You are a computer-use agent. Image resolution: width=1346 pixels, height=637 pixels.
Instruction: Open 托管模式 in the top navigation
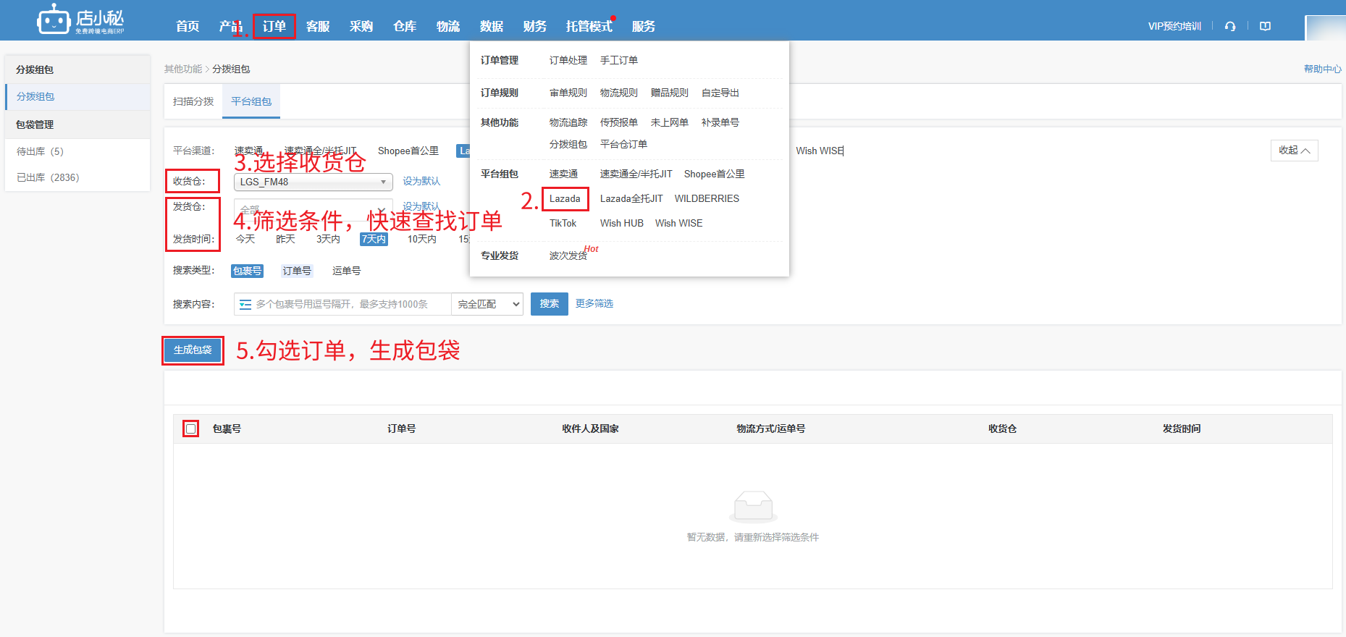pyautogui.click(x=589, y=26)
